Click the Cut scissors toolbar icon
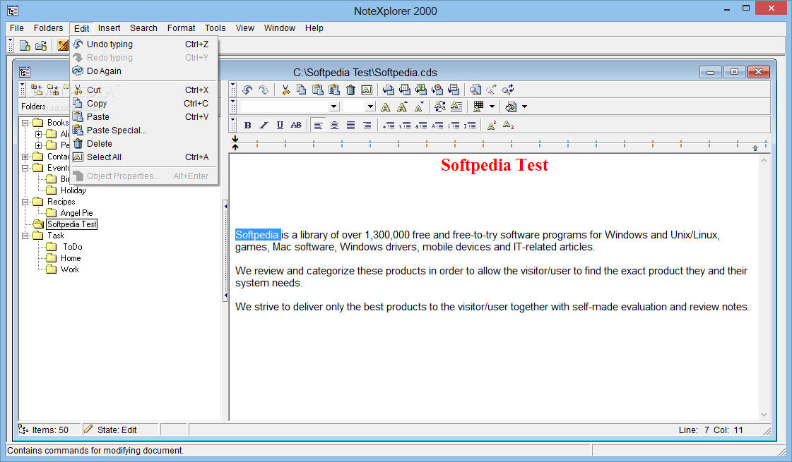Viewport: 792px width, 462px height. [x=285, y=90]
